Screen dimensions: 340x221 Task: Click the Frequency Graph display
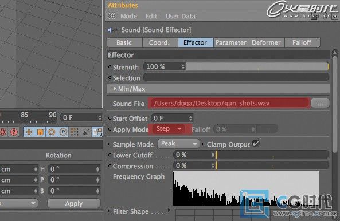pyautogui.click(x=246, y=188)
